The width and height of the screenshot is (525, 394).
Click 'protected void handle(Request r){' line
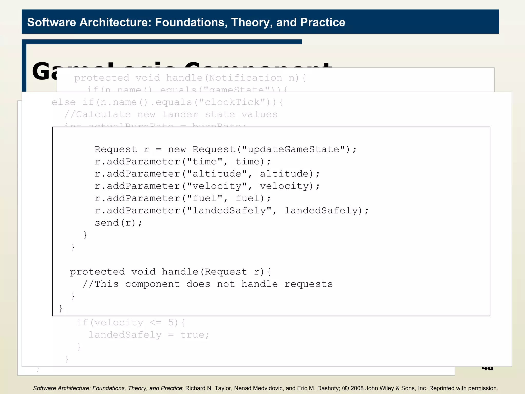[170, 272]
